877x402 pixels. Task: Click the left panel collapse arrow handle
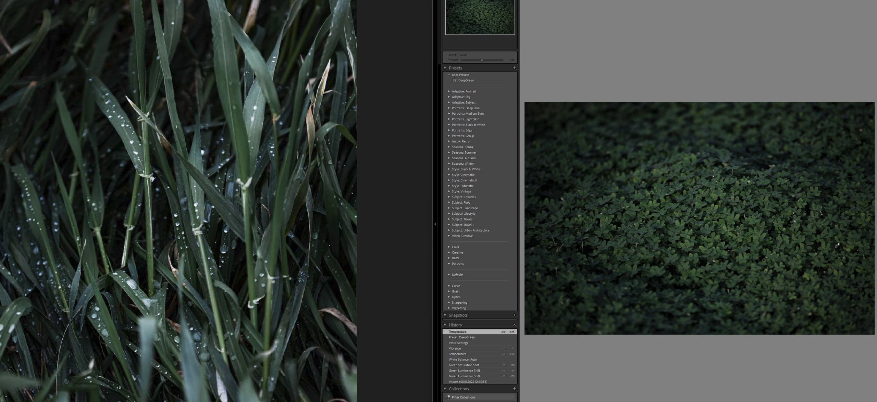pos(435,224)
